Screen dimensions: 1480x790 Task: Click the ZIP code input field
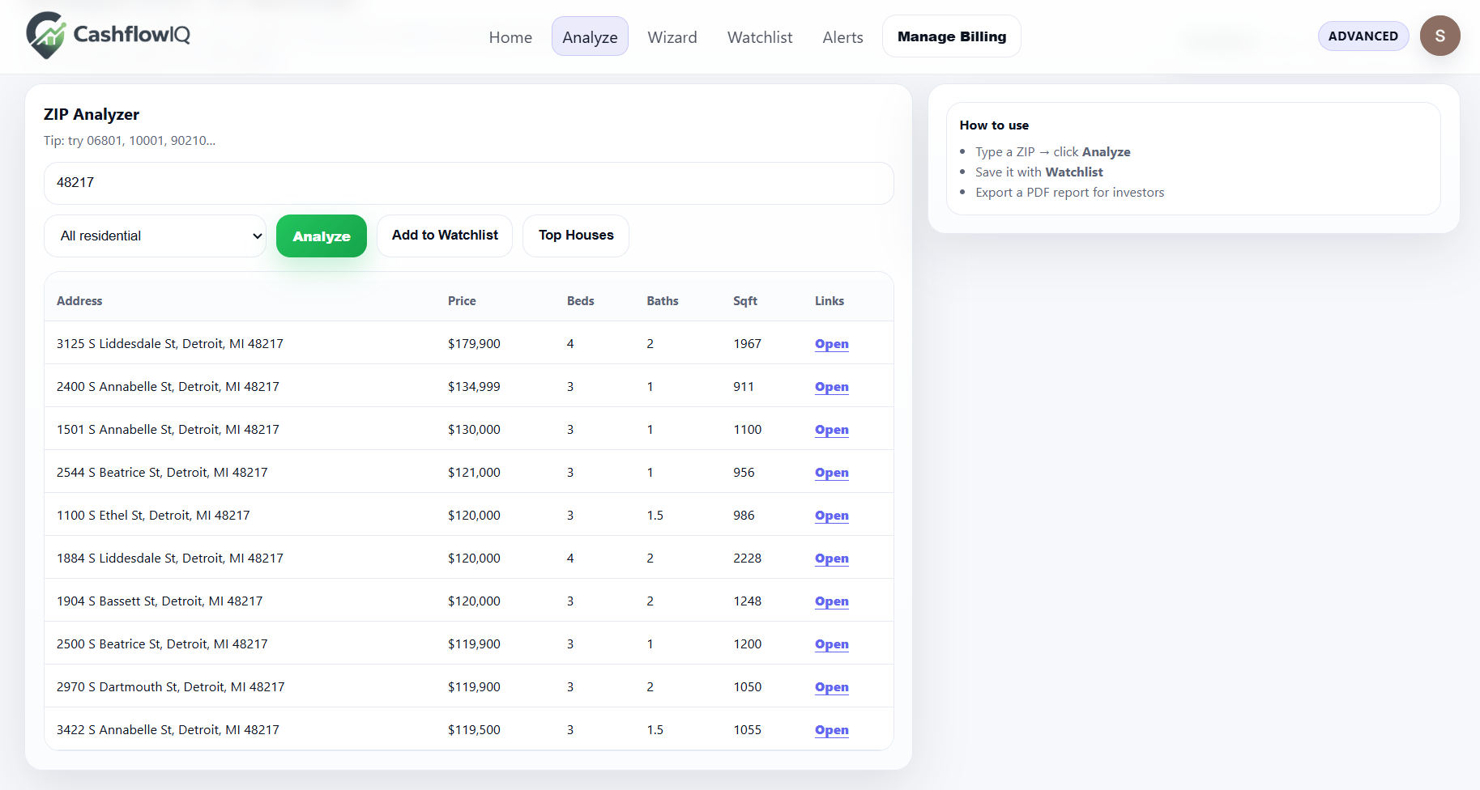(x=468, y=183)
